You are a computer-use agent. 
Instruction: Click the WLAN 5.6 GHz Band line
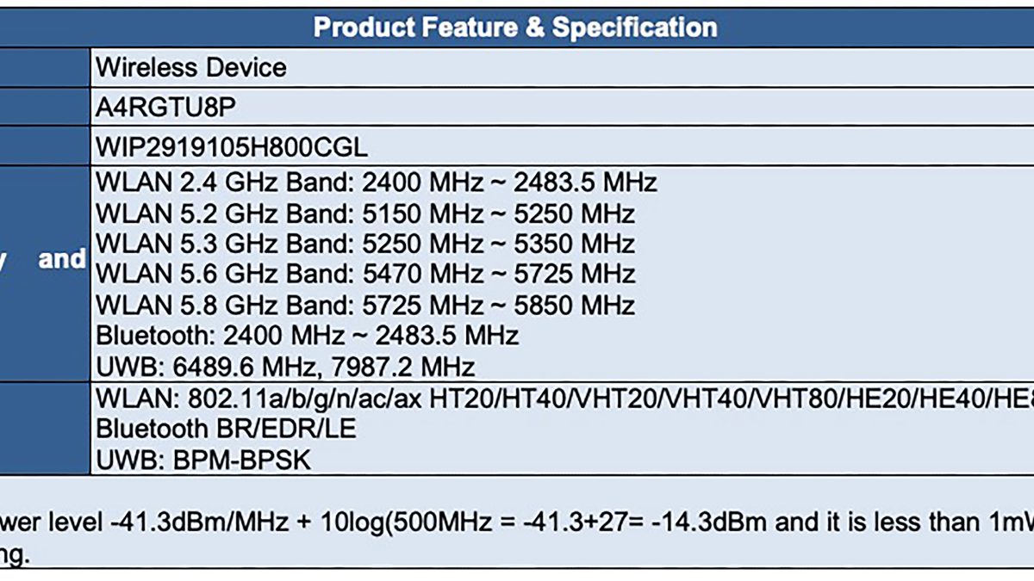[x=365, y=275]
